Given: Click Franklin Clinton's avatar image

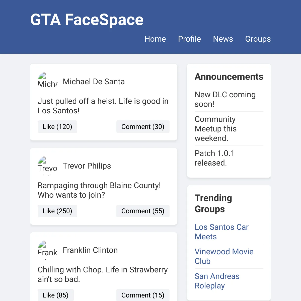Looking at the screenshot, I should (x=48, y=250).
